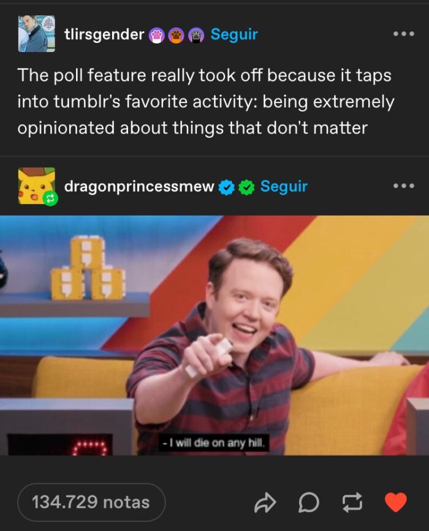Click the blue verified checkmark badge
The height and width of the screenshot is (531, 429).
pyautogui.click(x=227, y=187)
